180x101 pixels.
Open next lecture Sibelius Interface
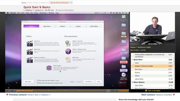coord(164,95)
